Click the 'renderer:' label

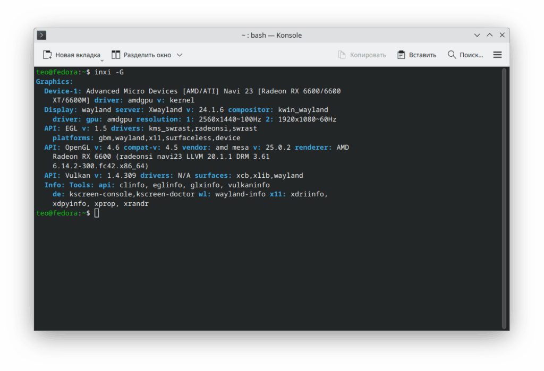click(313, 147)
